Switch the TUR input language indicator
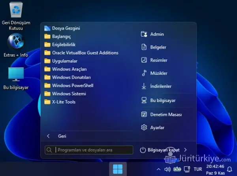Image resolution: width=237 pixels, height=176 pixels. pos(197,170)
